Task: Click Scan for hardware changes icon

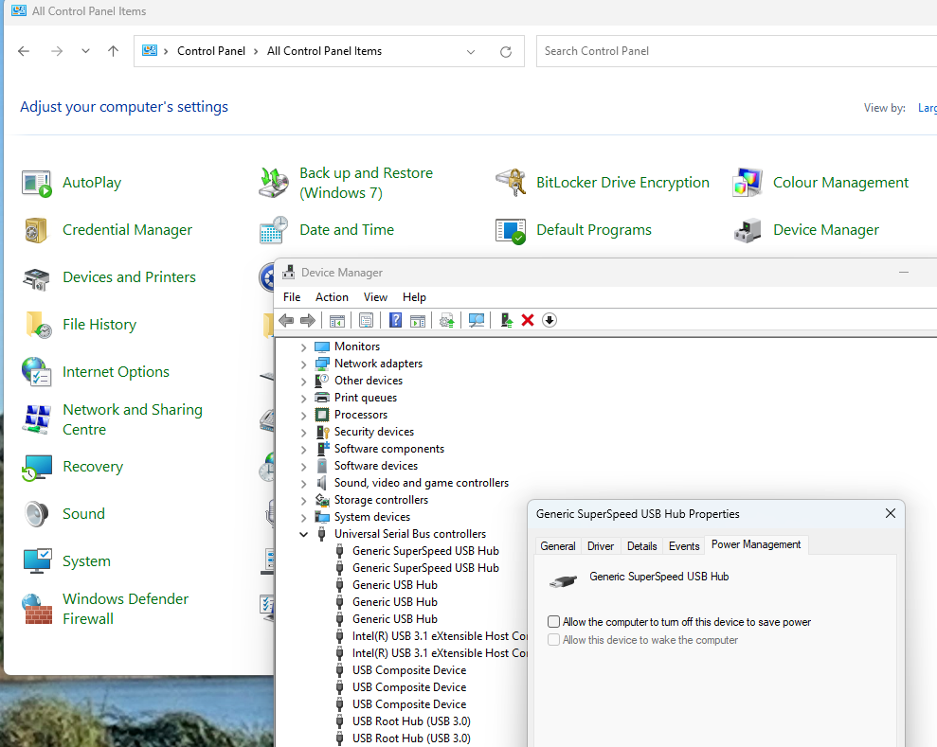Action: [x=477, y=321]
